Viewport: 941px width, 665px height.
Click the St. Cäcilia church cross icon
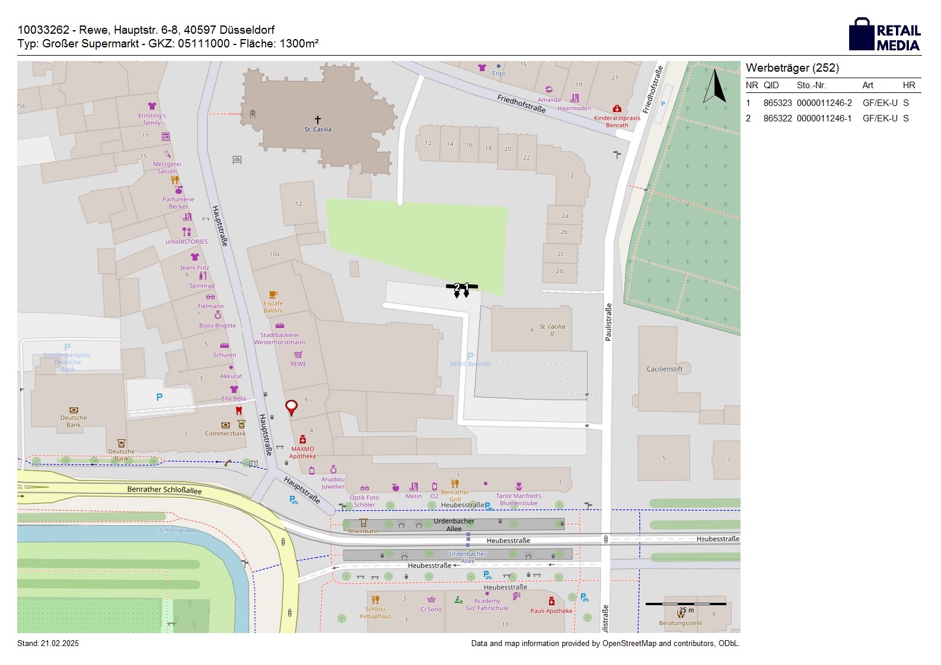(318, 120)
